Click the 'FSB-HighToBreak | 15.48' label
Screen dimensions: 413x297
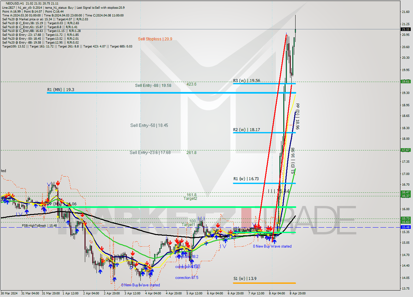point(39,226)
